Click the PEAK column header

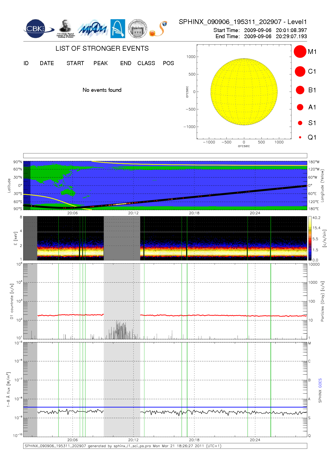pos(101,63)
